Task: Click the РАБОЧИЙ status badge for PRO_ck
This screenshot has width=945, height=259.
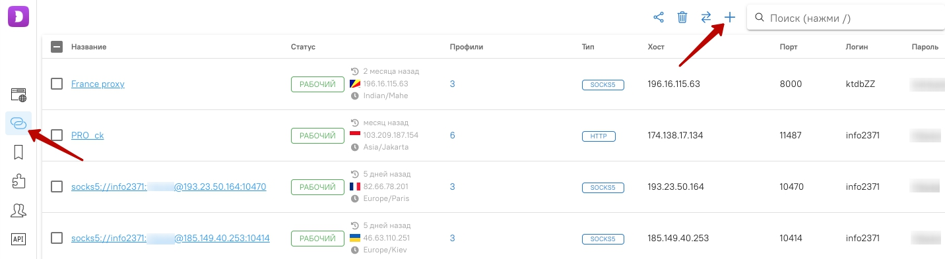Action: (317, 135)
